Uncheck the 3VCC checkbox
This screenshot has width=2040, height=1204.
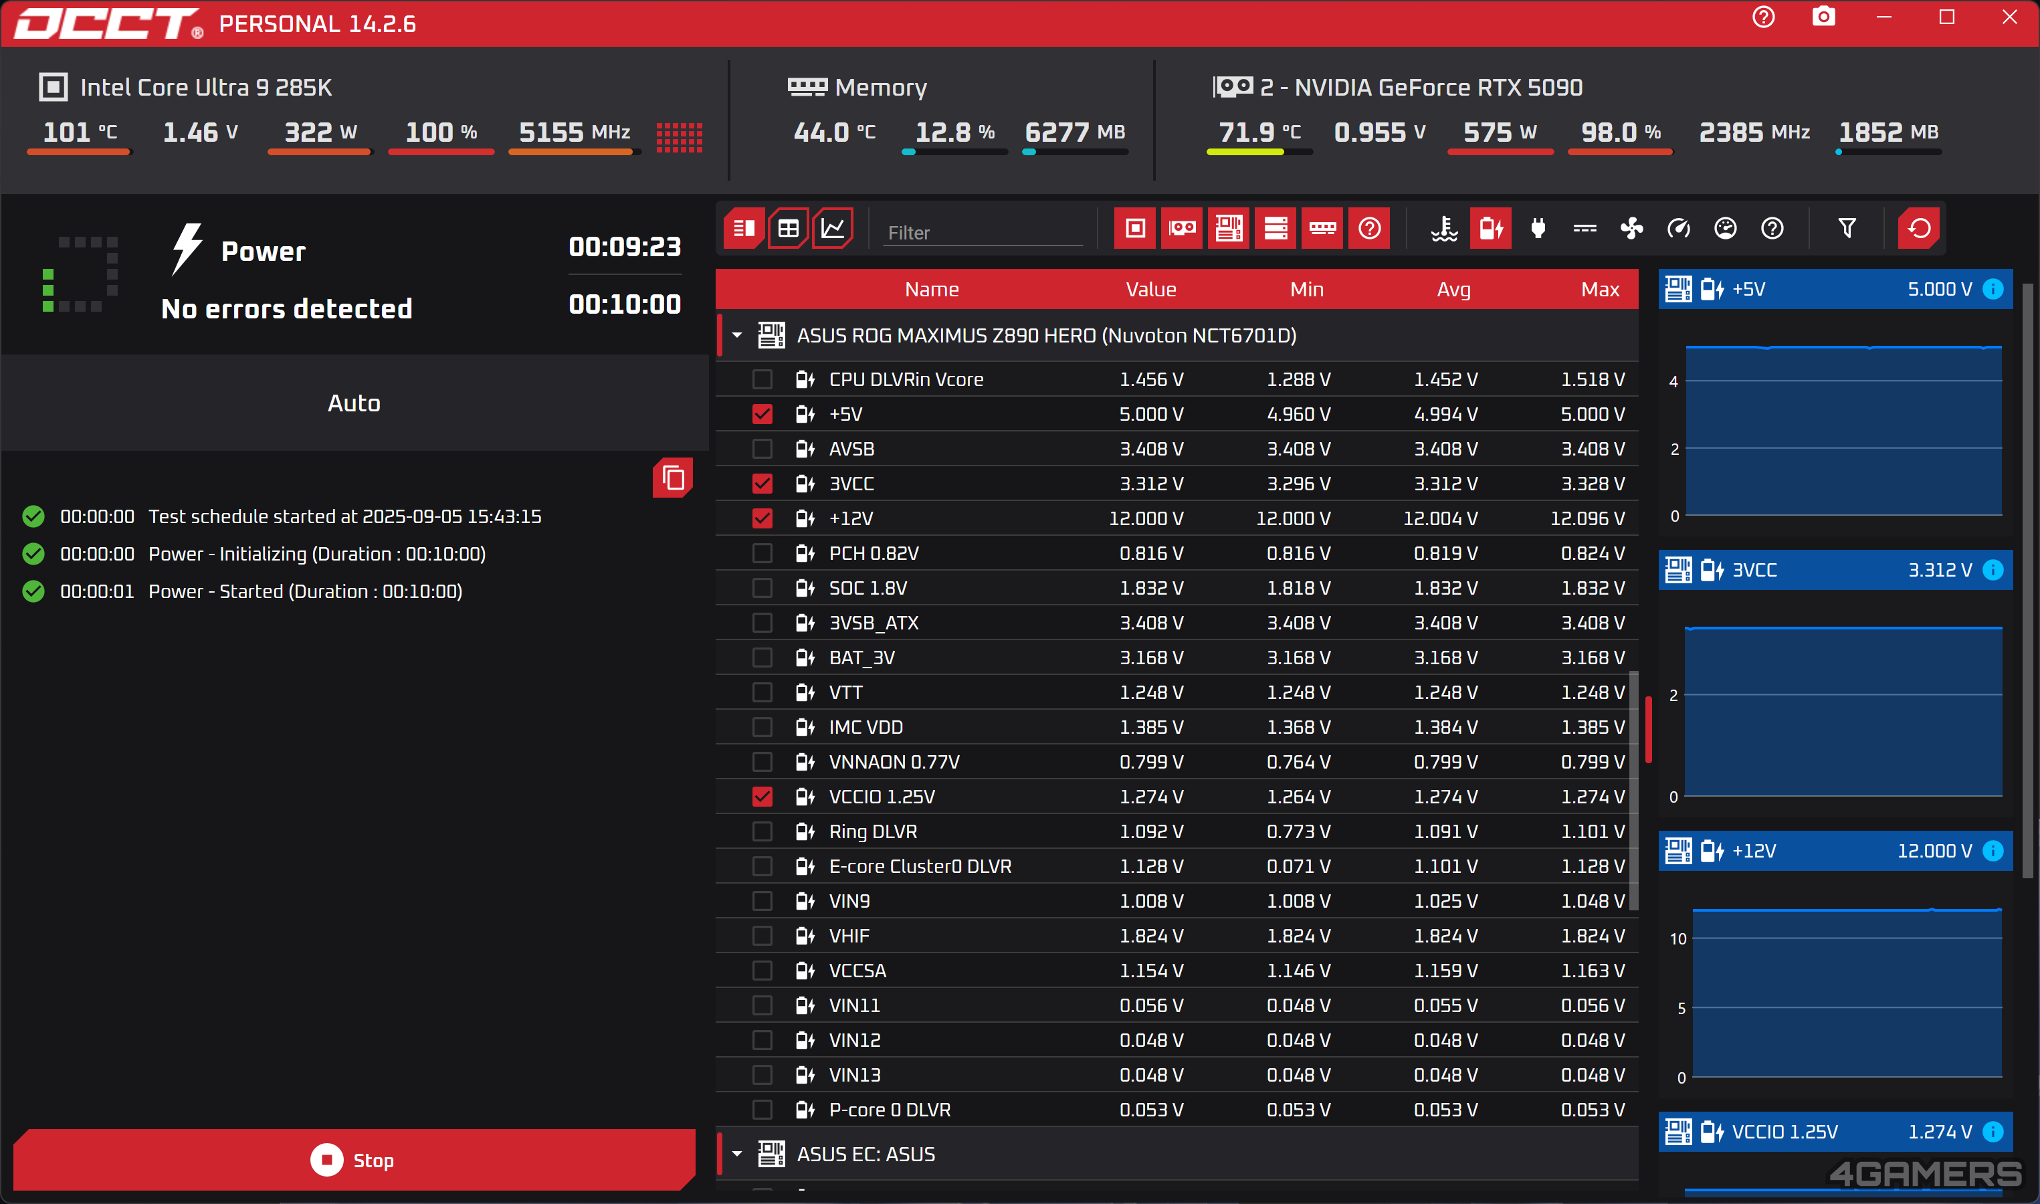click(762, 484)
